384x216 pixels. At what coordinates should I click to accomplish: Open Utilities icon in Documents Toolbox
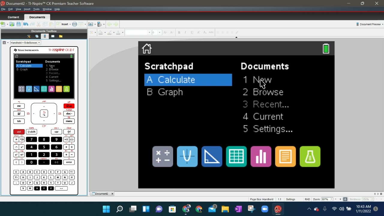click(x=53, y=36)
